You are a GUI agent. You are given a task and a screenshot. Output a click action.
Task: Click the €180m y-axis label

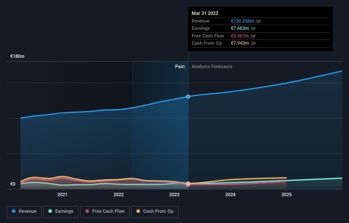[x=17, y=56]
